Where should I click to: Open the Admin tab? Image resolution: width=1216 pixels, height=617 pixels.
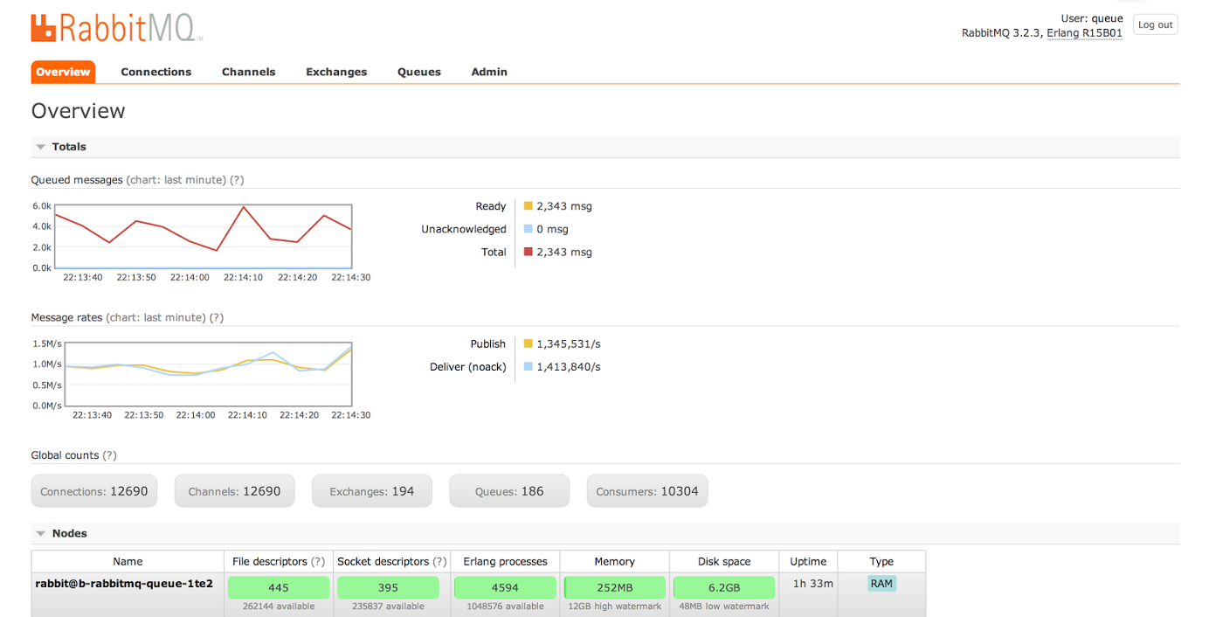[488, 72]
